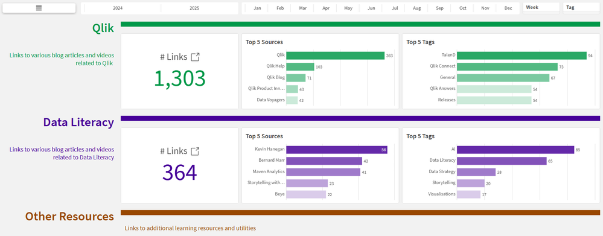Select the Storytelling tag bar
The image size is (603, 236).
click(471, 183)
